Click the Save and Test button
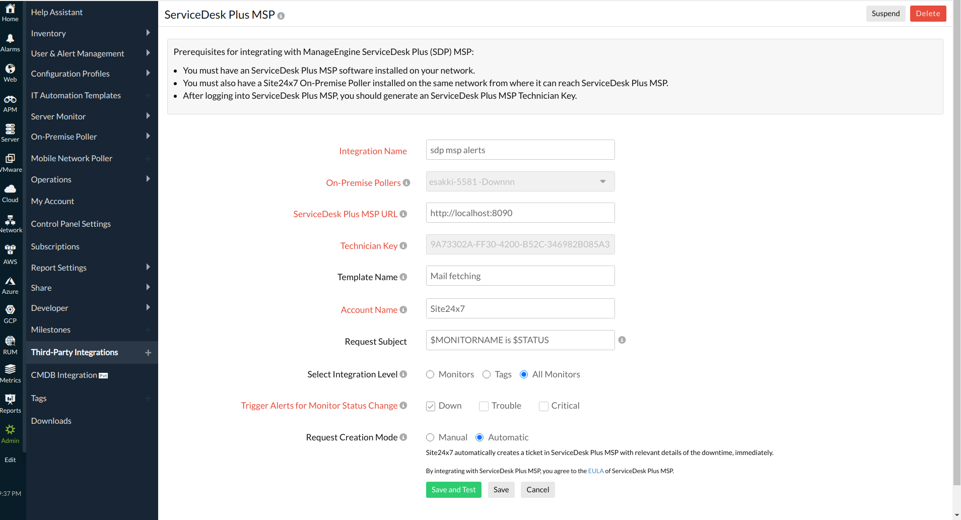Image resolution: width=961 pixels, height=520 pixels. point(453,489)
